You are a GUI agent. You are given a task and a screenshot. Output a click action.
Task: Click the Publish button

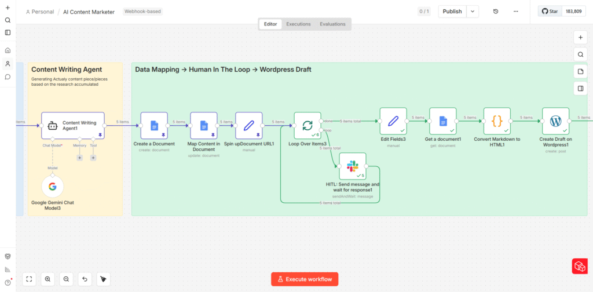click(452, 12)
